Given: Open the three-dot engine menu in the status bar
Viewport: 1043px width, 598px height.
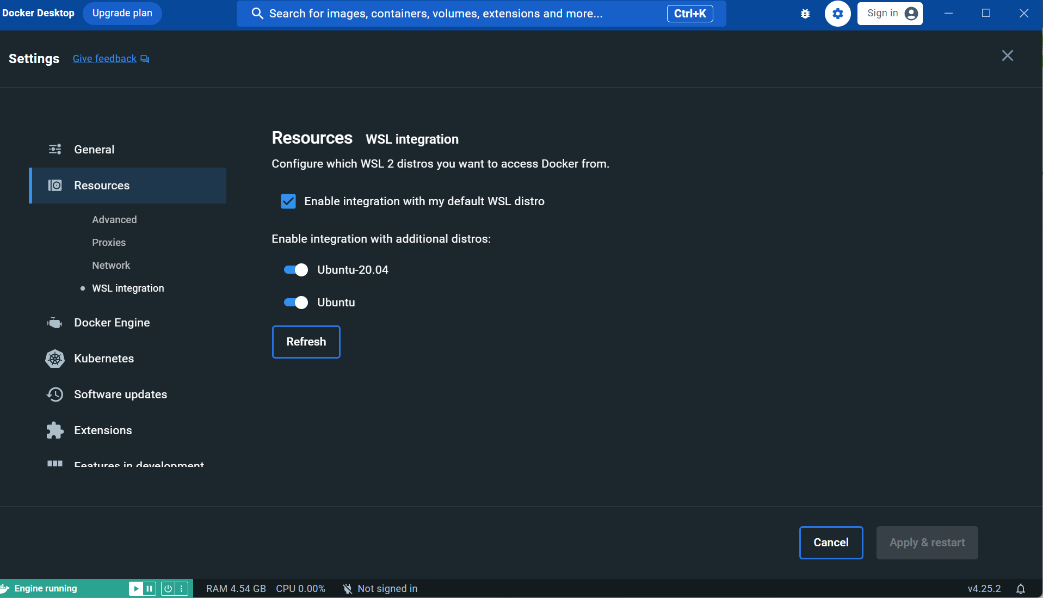Looking at the screenshot, I should click(182, 589).
